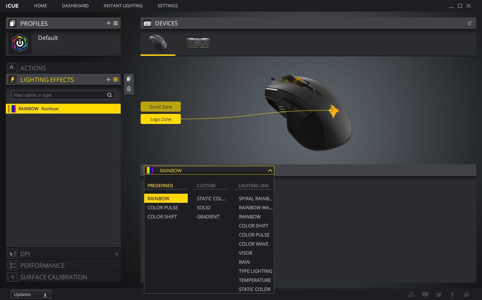482x300 pixels.
Task: Open the Facebook link icon
Action: pos(452,295)
